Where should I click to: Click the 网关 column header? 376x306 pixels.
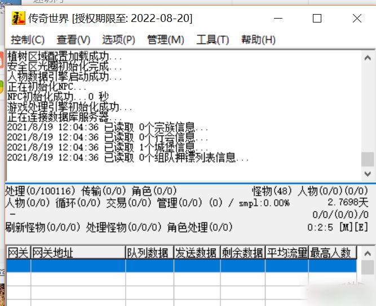pyautogui.click(x=18, y=253)
